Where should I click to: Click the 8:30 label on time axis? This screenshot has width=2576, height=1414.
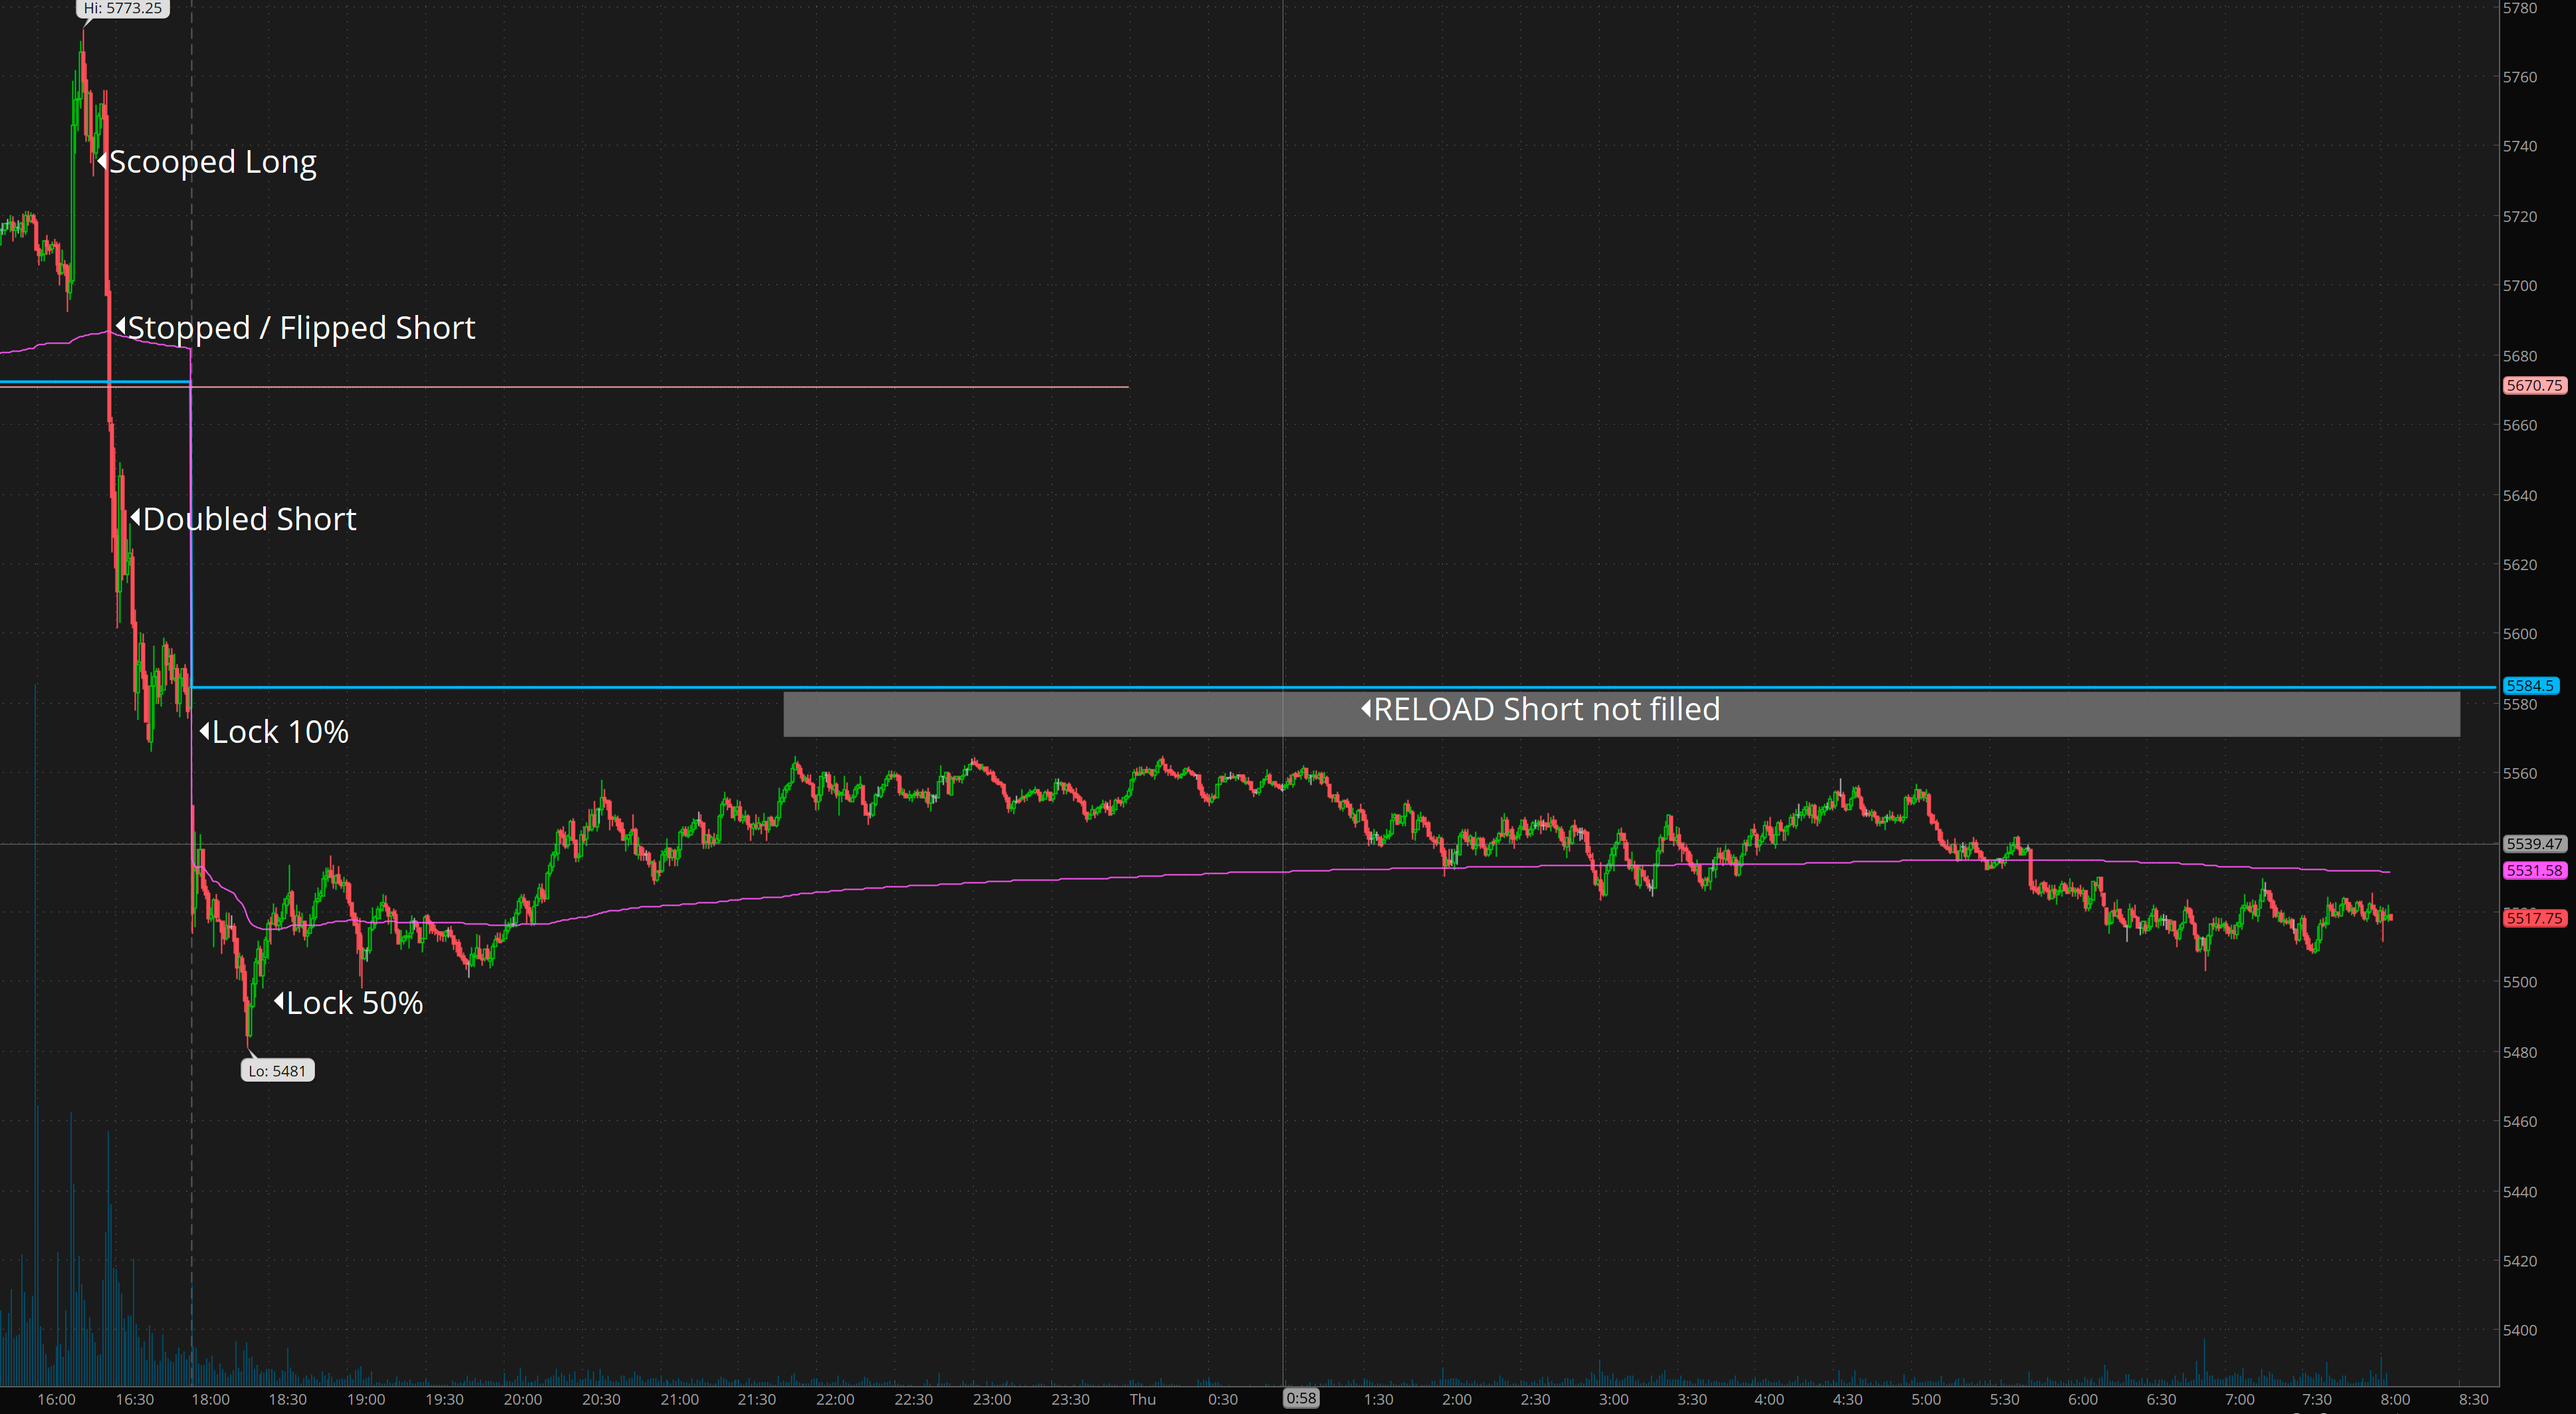2473,1399
